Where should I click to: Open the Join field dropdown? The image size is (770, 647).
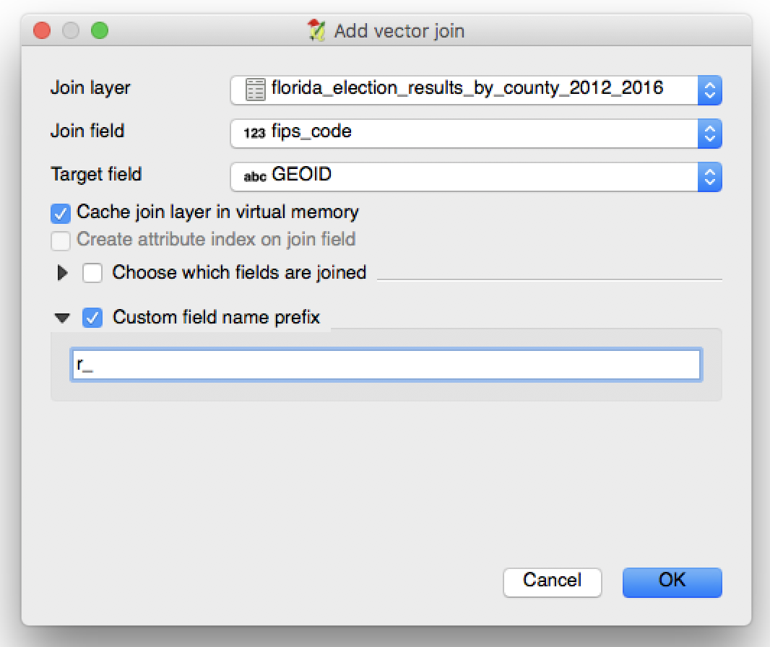point(476,133)
